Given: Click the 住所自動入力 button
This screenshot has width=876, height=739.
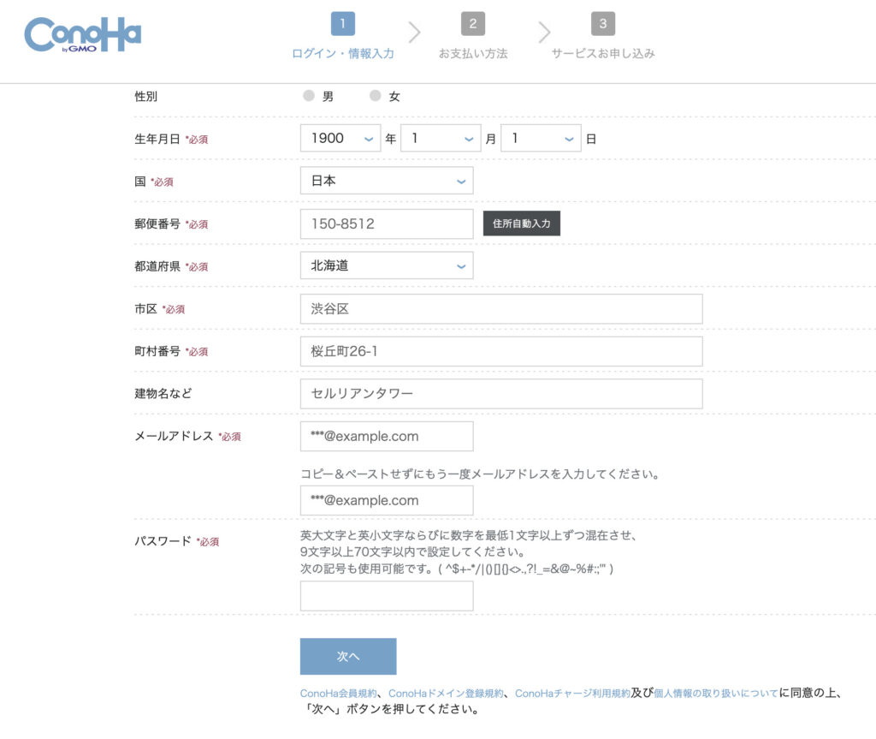Looking at the screenshot, I should pos(521,223).
